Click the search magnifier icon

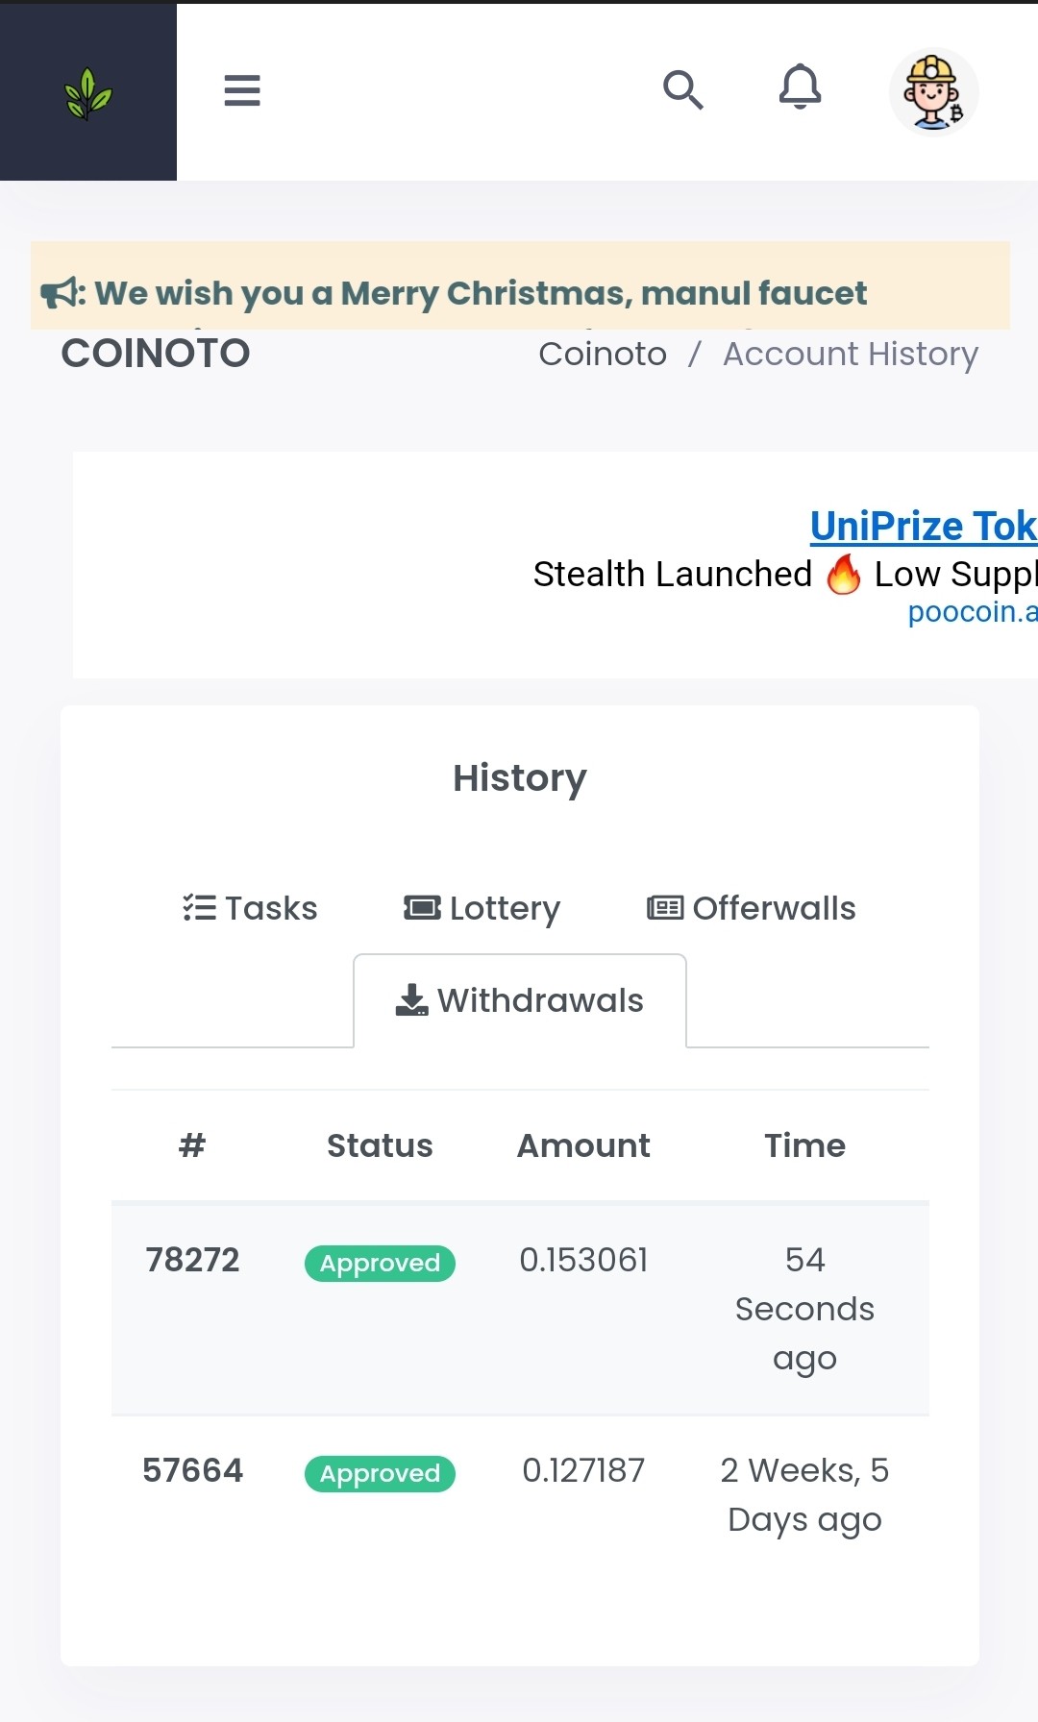pyautogui.click(x=683, y=90)
